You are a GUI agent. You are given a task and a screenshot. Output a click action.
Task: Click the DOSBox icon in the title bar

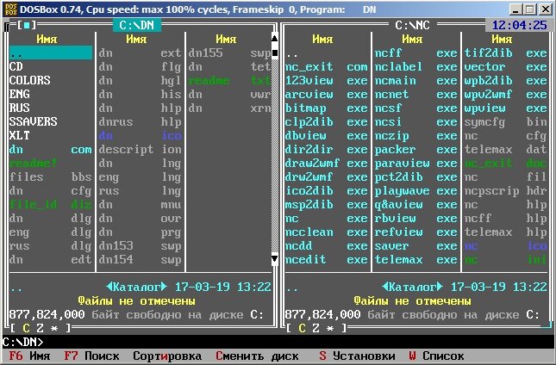click(x=11, y=9)
